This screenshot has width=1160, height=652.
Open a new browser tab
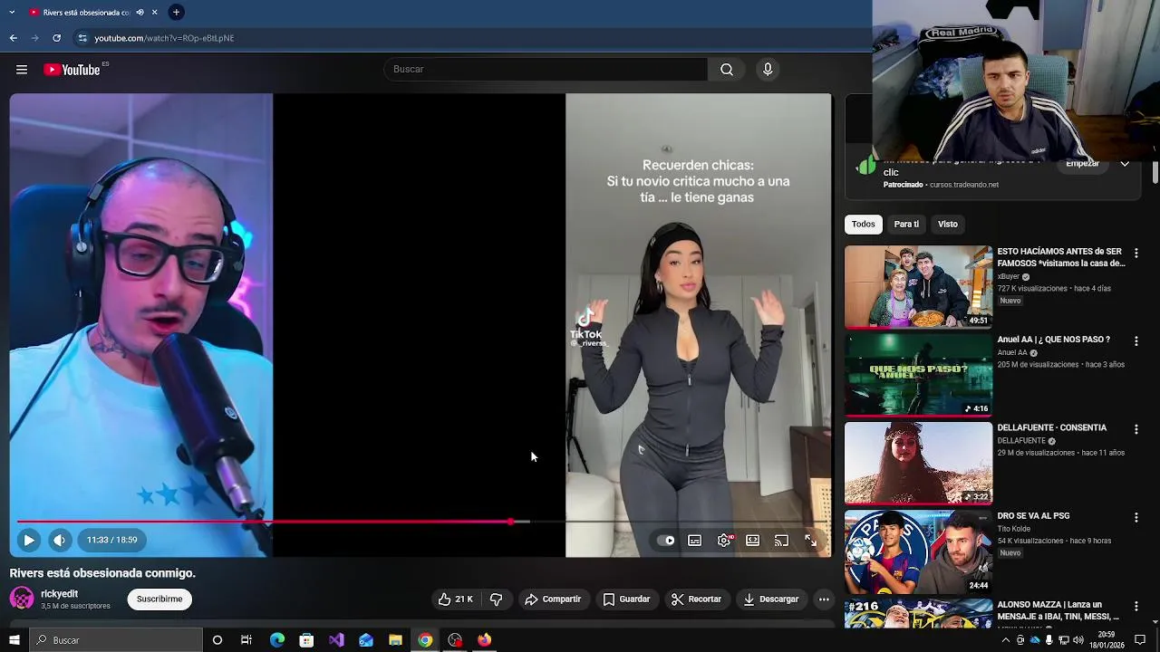pos(176,13)
